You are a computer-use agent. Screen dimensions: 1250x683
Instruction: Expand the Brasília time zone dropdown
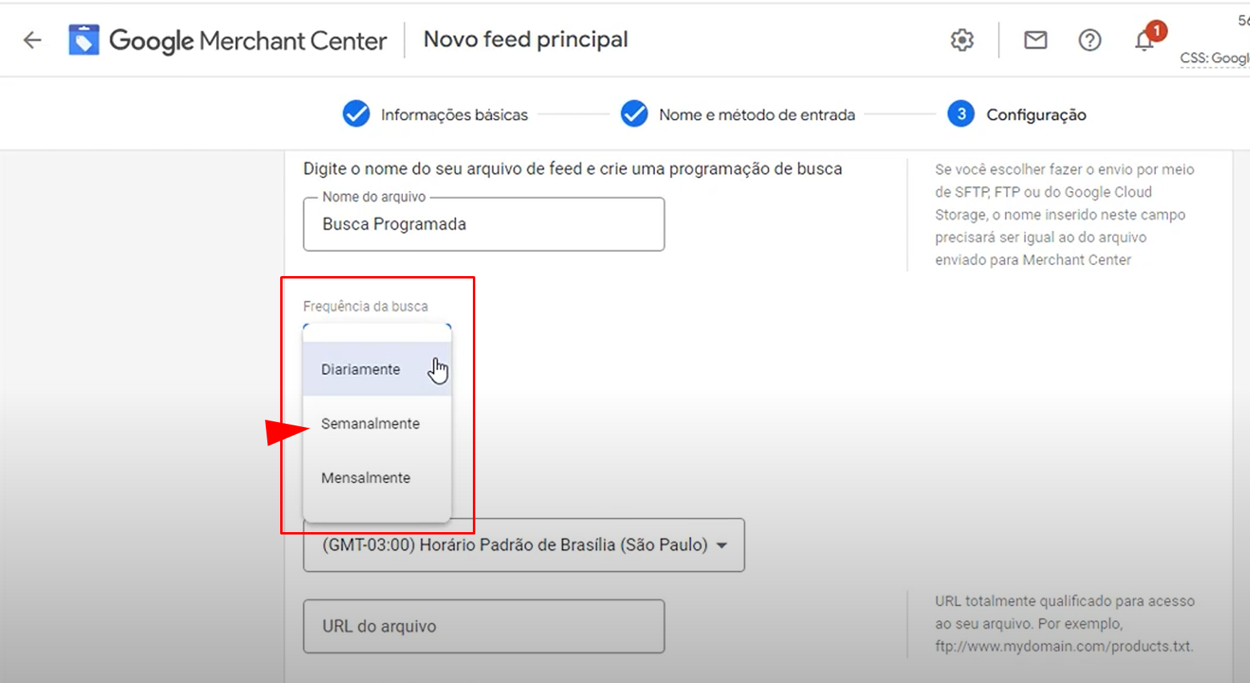click(x=523, y=545)
